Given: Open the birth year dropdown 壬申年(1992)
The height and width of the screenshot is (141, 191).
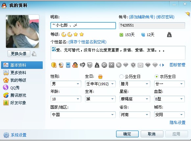Looking at the screenshot, I should (100, 84).
